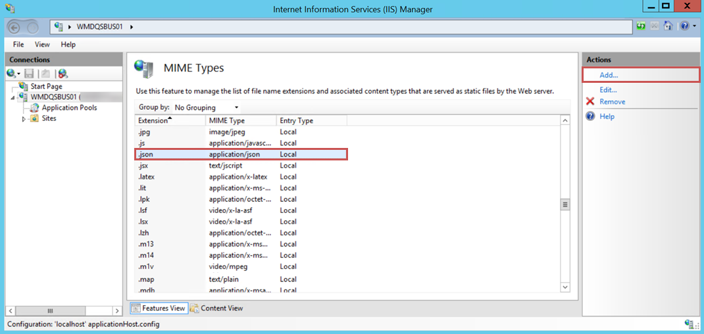Viewport: 704px width, 334px height.
Task: Expand the Sites tree node
Action: pos(24,119)
